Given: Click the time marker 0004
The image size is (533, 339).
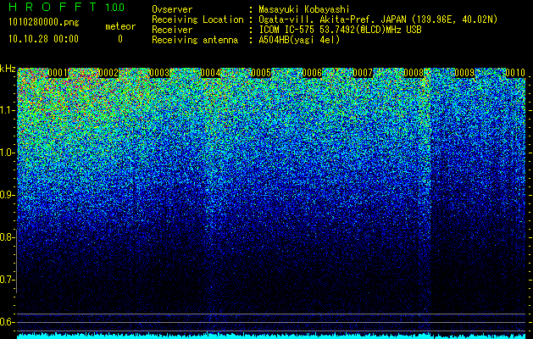Looking at the screenshot, I should click(x=210, y=73).
